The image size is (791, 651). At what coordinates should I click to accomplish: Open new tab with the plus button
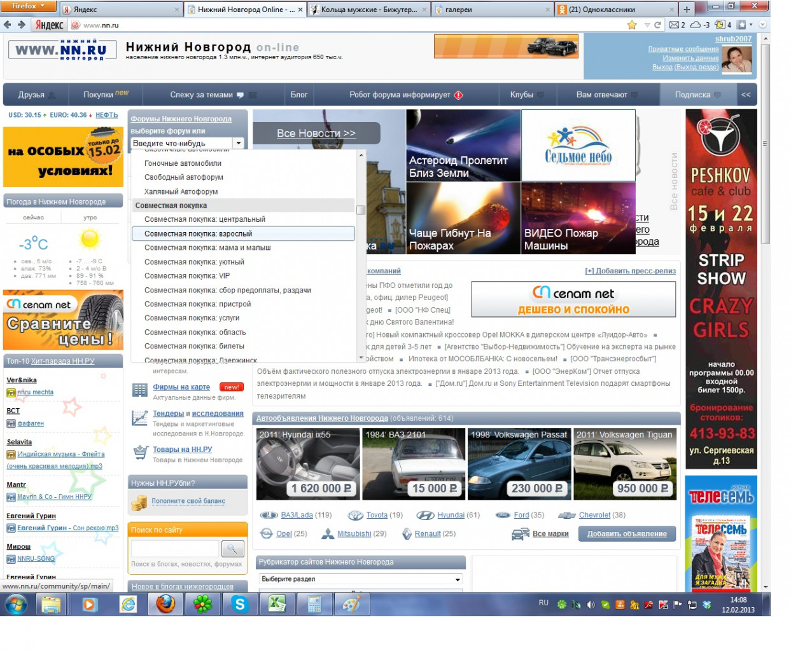tap(687, 9)
